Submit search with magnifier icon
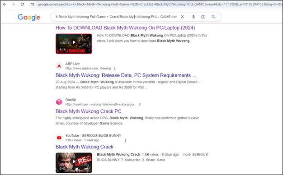 [x=213, y=17]
